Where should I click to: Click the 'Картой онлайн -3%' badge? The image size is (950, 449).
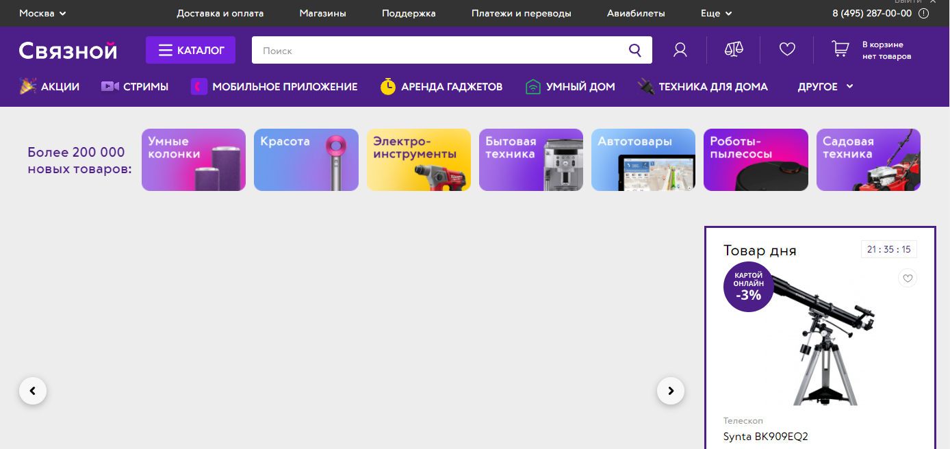[748, 287]
